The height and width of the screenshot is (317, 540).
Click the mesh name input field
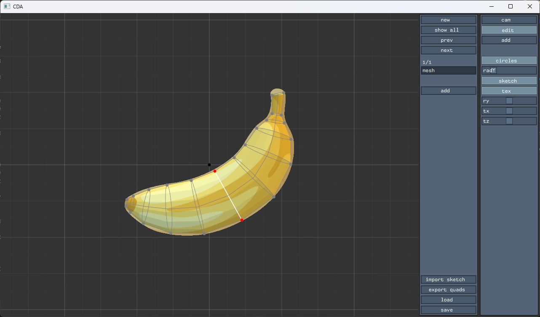(448, 70)
